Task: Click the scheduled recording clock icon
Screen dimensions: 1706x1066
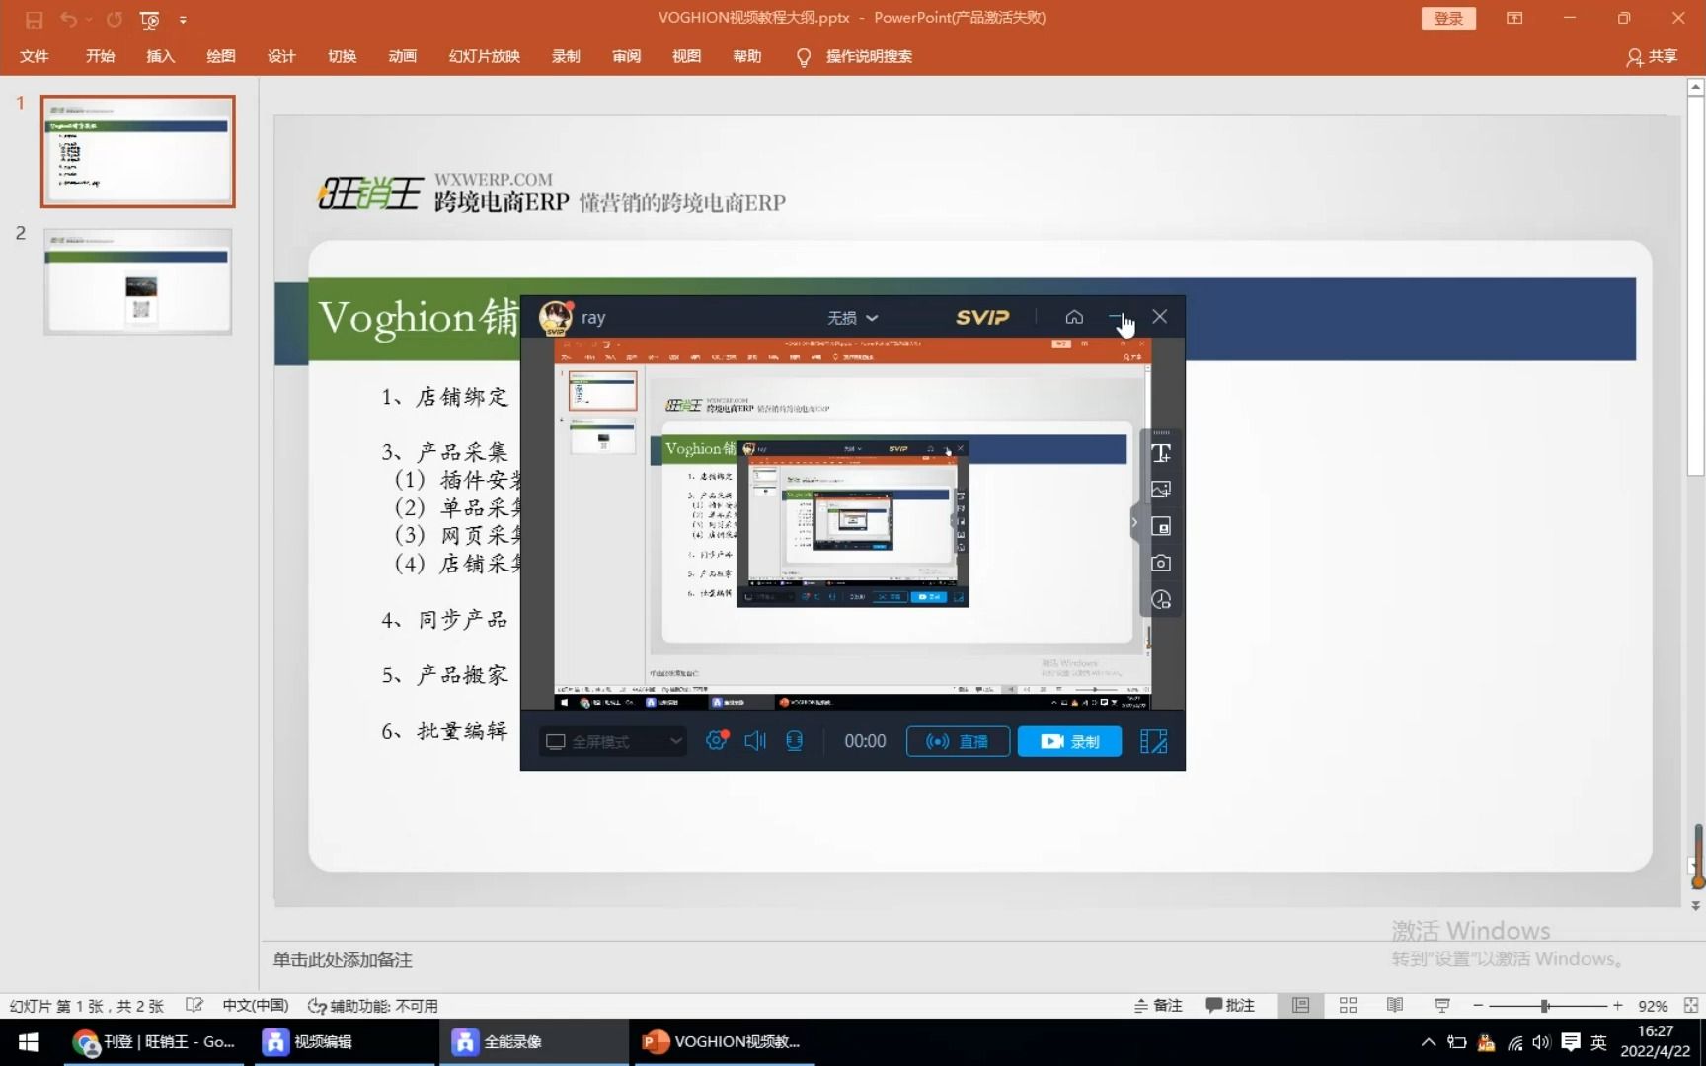Action: pyautogui.click(x=1161, y=599)
